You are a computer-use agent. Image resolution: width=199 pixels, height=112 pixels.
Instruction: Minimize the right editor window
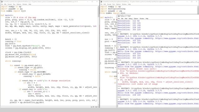coord(187,2)
